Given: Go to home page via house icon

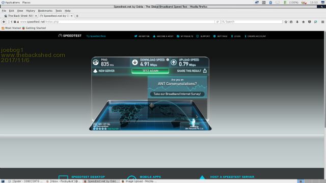Looking at the screenshot, I should (304, 22).
